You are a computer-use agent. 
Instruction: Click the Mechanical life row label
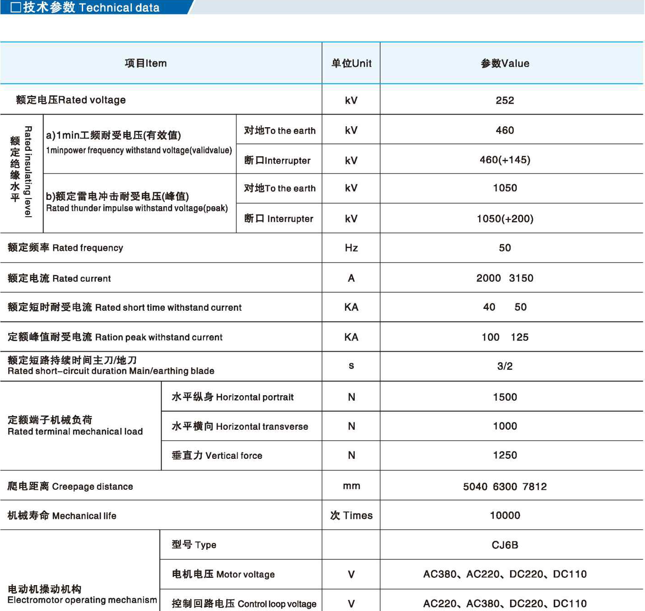point(62,516)
